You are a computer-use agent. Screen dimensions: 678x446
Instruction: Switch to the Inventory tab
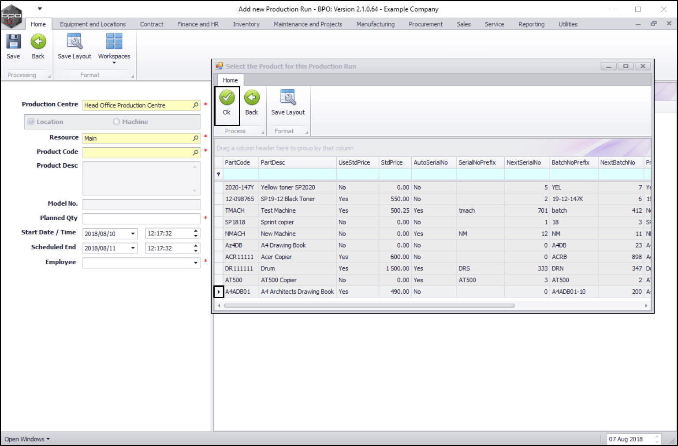point(246,24)
